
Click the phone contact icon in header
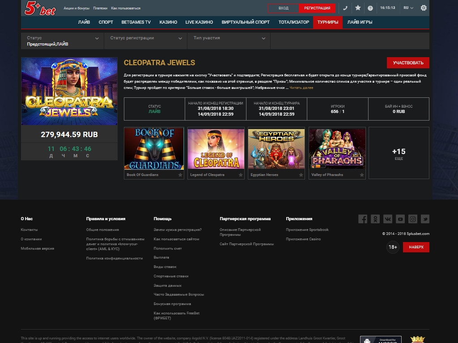345,8
